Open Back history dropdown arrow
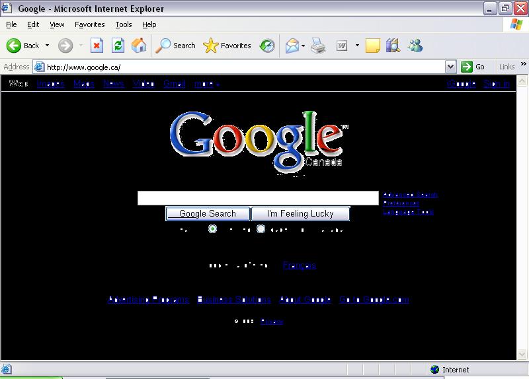 [x=47, y=46]
